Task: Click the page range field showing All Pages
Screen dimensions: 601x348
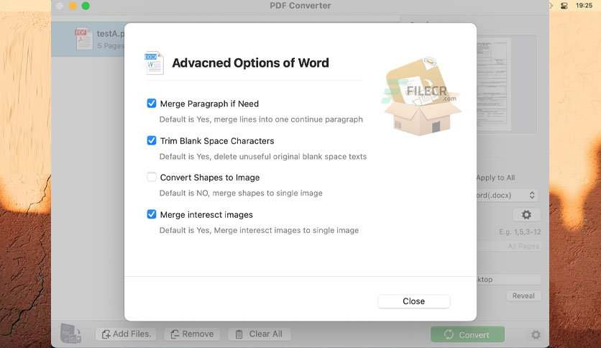Action: coord(509,246)
